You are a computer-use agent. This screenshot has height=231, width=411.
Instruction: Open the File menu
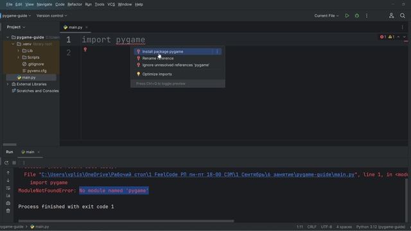click(x=9, y=4)
